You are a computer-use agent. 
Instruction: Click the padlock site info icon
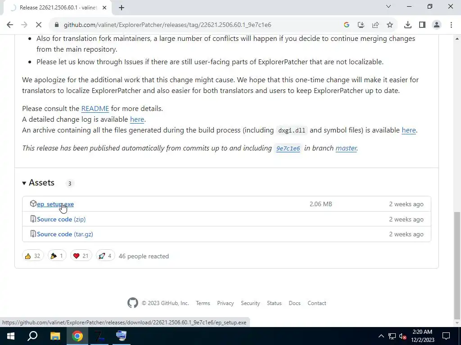coord(57,25)
